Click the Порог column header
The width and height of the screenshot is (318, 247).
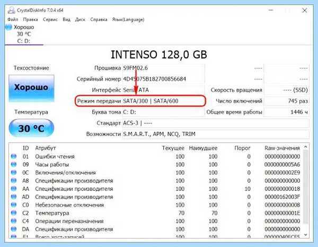tap(242, 148)
